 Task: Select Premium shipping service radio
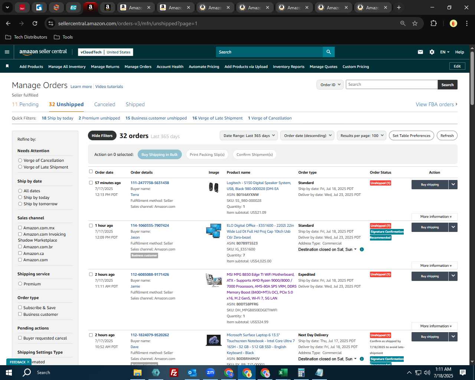[x=20, y=284]
